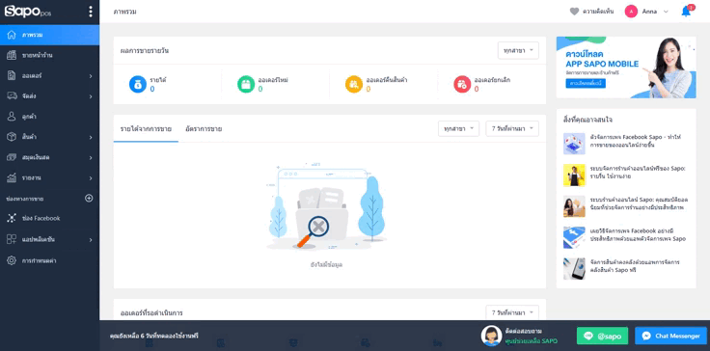Click the red cancelled orders icon
This screenshot has width=710, height=351.
(x=462, y=84)
